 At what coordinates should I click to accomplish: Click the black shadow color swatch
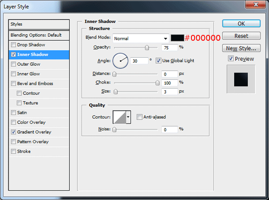click(178, 38)
